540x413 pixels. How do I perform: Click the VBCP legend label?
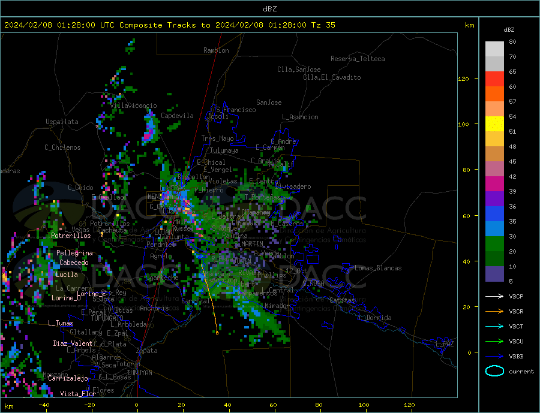coord(516,296)
